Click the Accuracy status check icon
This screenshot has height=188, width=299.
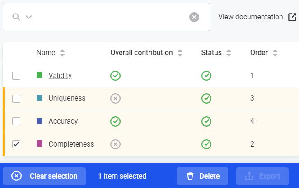206,121
